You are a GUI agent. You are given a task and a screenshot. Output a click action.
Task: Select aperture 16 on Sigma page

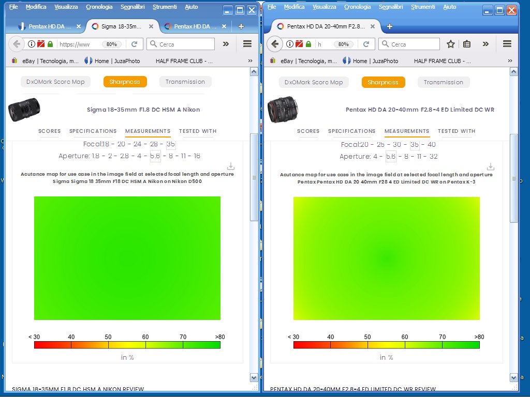[197, 156]
